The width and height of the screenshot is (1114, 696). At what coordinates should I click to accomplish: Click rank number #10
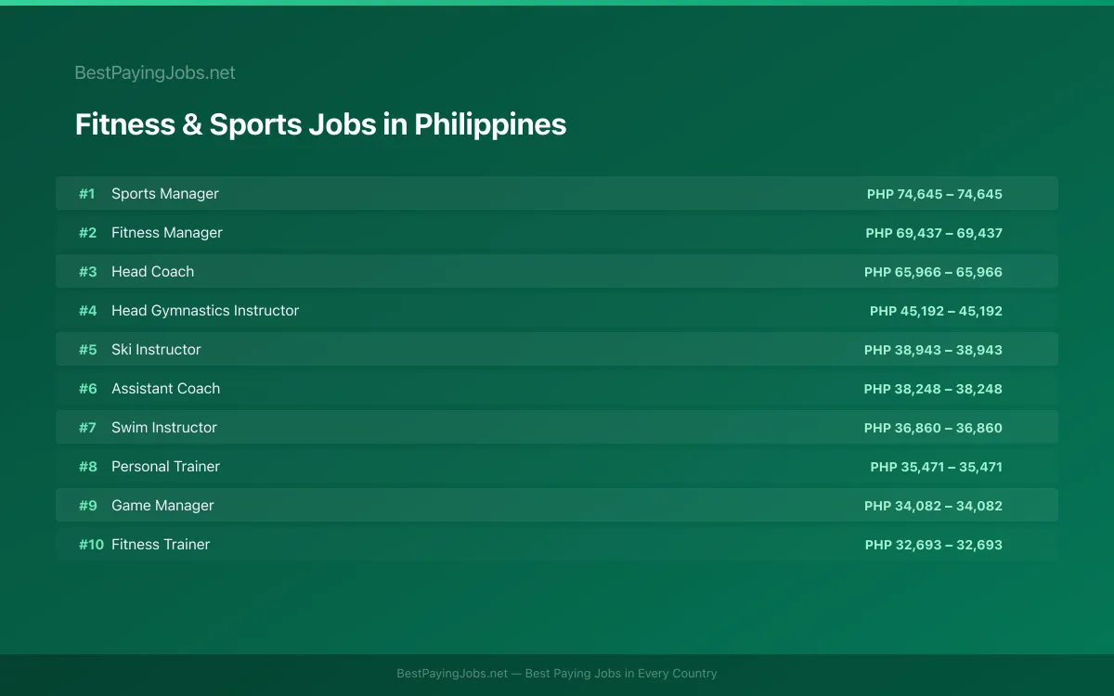91,545
